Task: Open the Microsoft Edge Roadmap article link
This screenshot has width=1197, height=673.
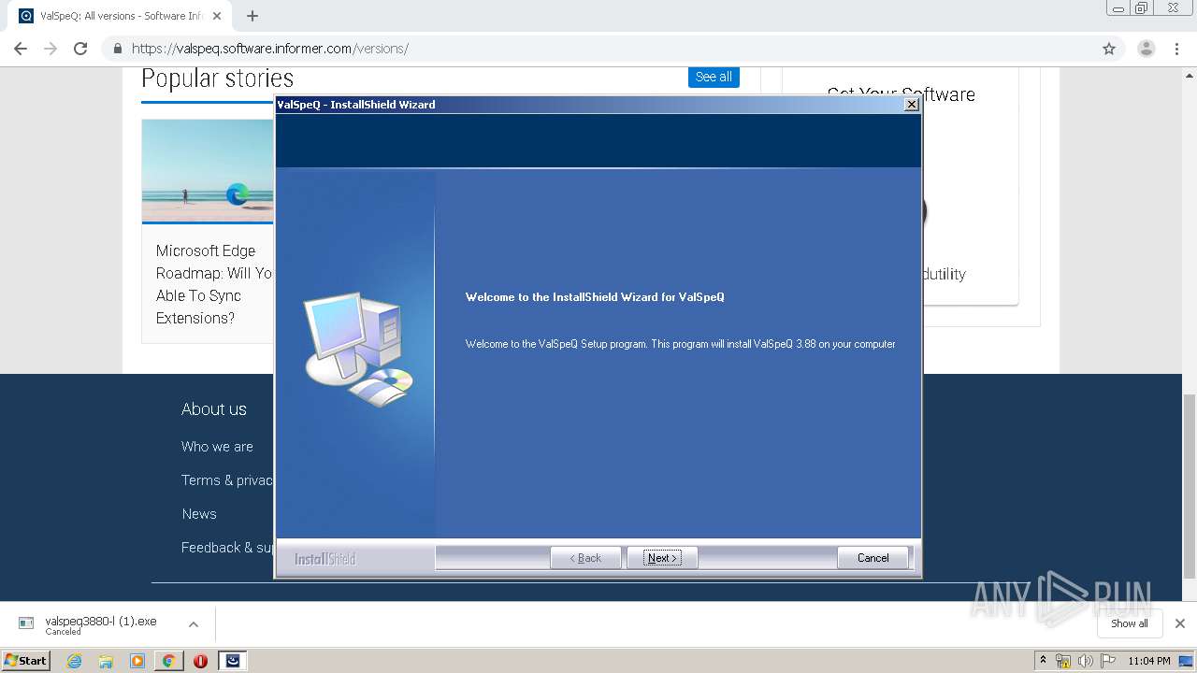Action: click(214, 284)
